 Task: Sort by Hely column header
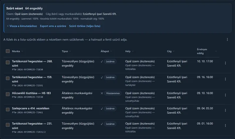[129, 51]
